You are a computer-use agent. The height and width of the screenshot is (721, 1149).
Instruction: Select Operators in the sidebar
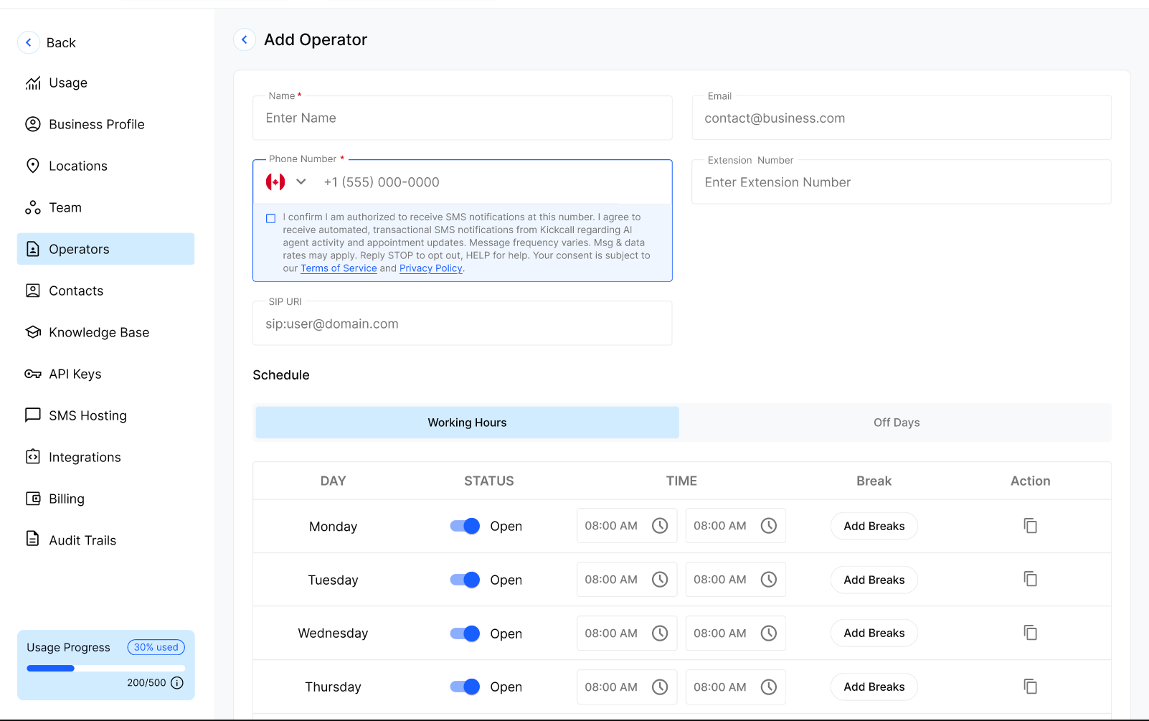[105, 249]
